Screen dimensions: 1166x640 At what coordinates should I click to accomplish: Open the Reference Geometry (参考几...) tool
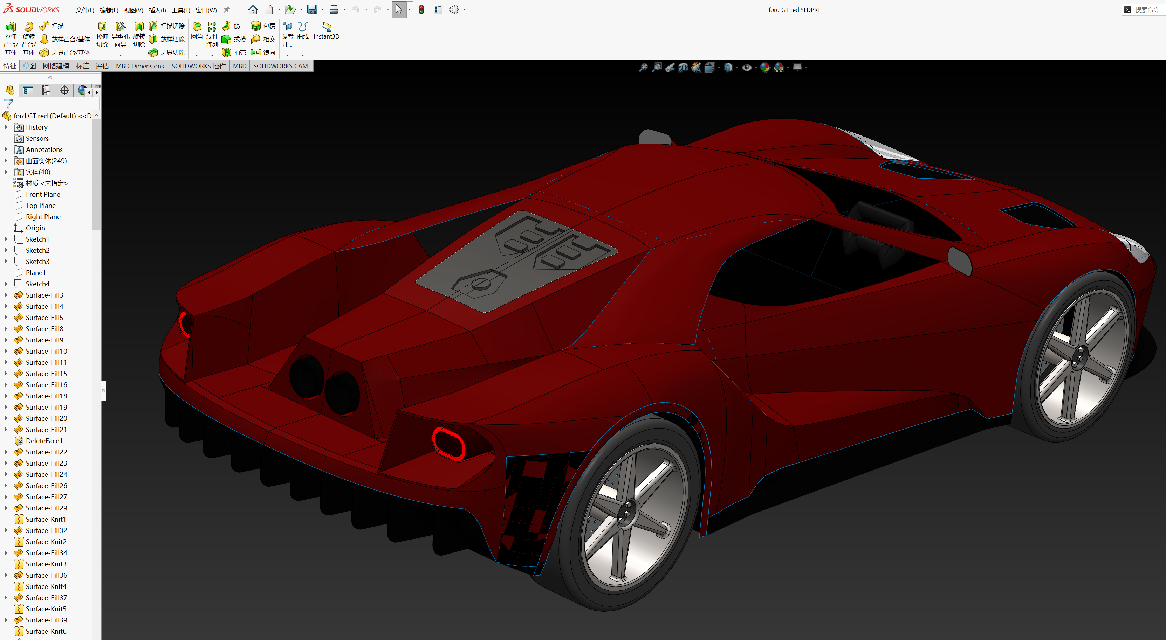tap(287, 35)
